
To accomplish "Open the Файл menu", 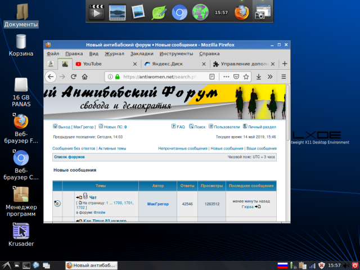I will [x=53, y=54].
